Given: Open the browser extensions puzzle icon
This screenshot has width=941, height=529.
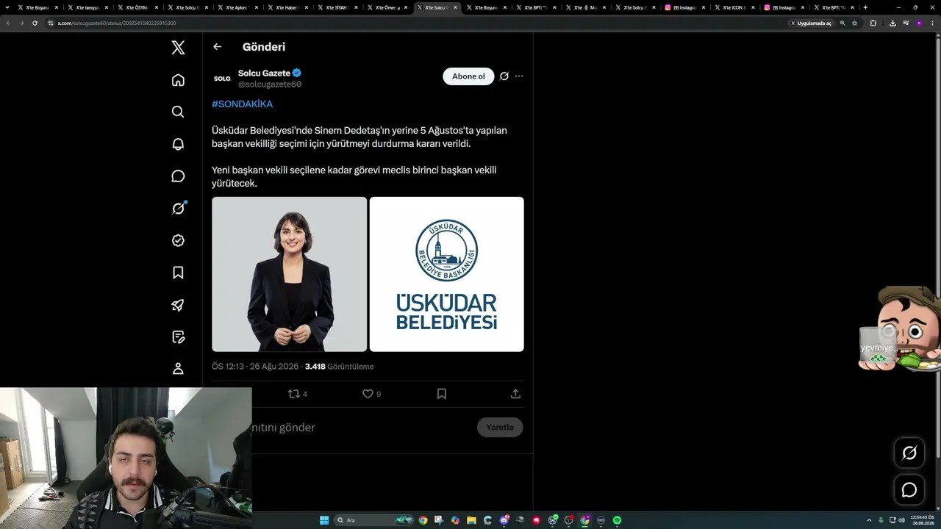Looking at the screenshot, I should (x=873, y=23).
